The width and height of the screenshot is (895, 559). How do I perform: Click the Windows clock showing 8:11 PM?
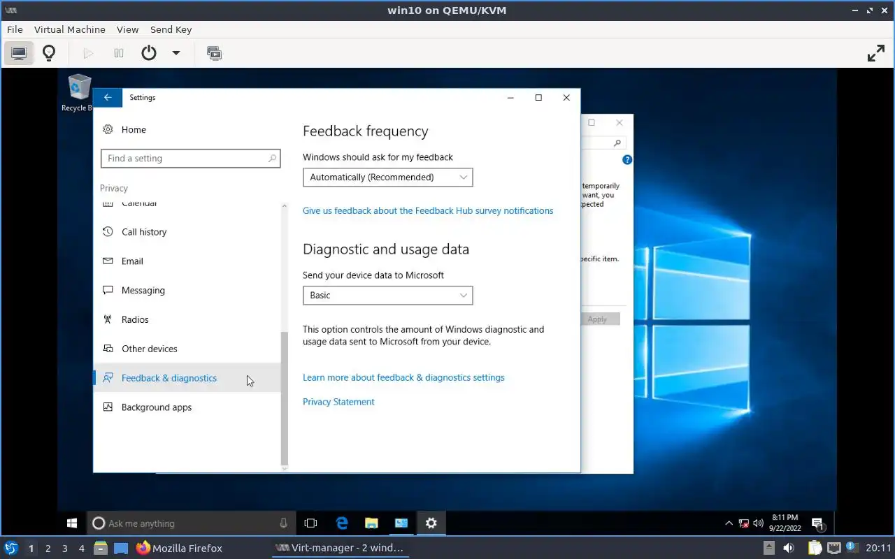click(785, 523)
